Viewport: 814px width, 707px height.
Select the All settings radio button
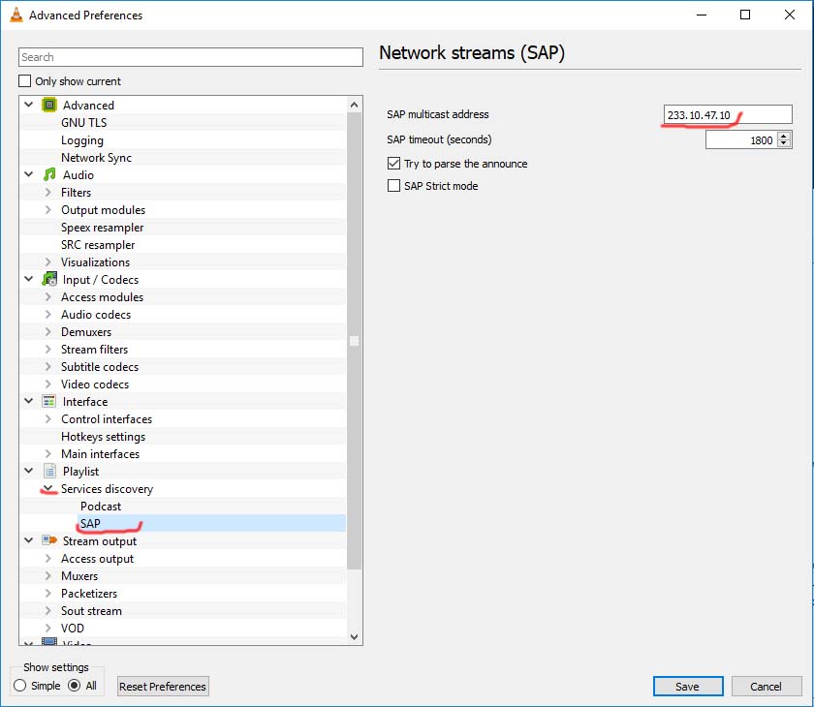[75, 686]
